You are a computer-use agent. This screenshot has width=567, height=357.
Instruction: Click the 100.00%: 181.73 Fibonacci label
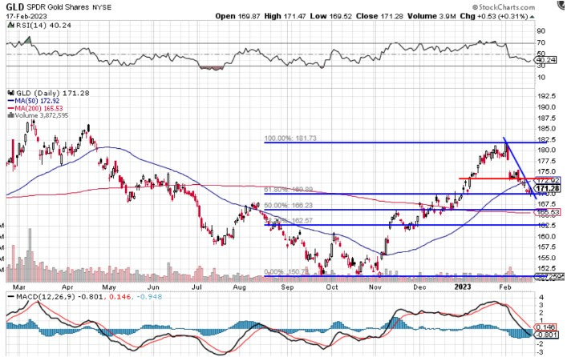293,138
